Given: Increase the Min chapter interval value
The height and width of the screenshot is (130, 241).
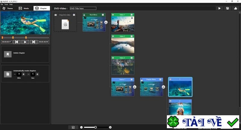Looking at the screenshot, I should [x=23, y=74].
